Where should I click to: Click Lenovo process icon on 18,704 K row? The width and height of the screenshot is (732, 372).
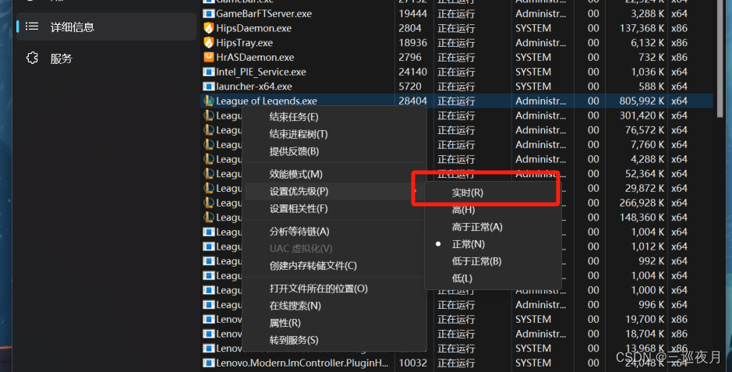(x=209, y=334)
